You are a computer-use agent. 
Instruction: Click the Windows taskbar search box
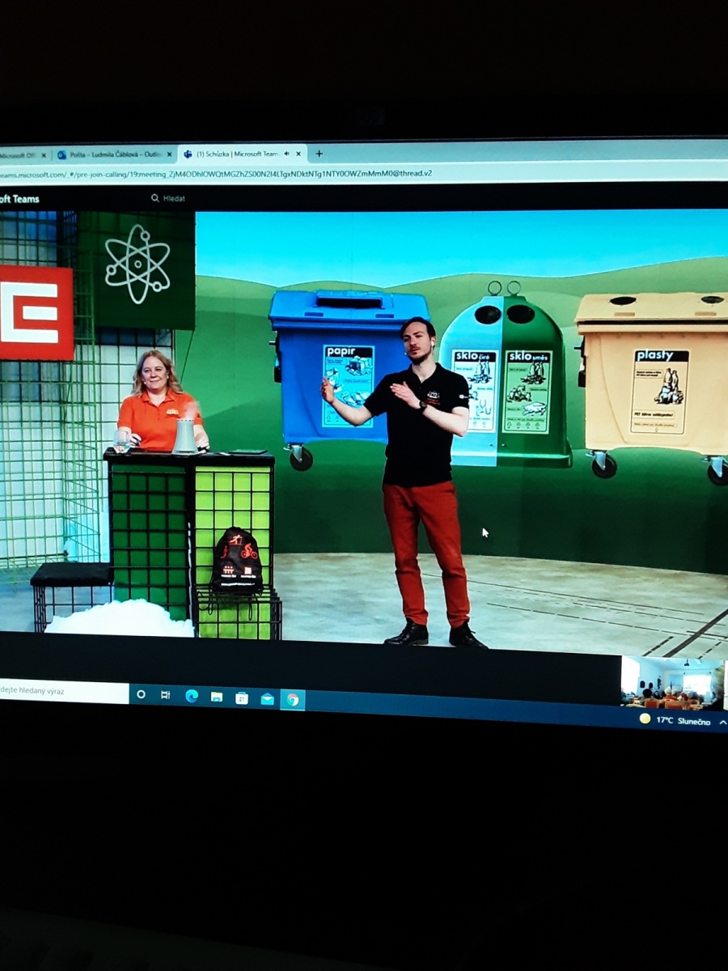[61, 692]
